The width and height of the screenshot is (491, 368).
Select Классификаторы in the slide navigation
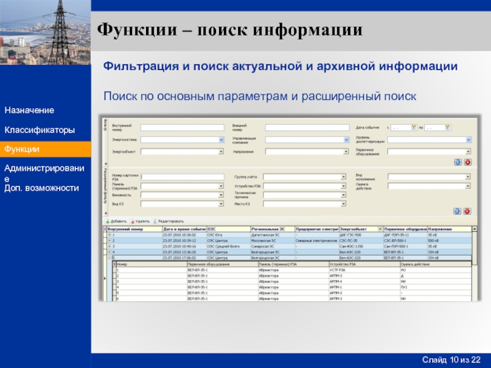pyautogui.click(x=39, y=130)
